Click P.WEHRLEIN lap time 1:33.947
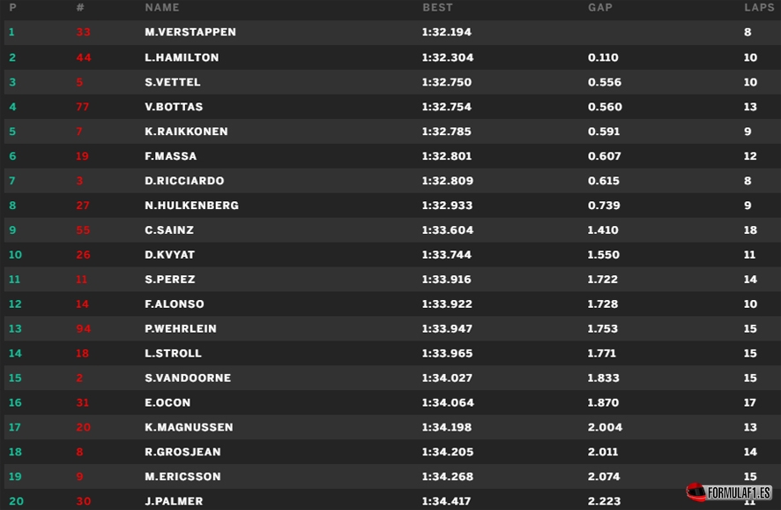 (447, 328)
